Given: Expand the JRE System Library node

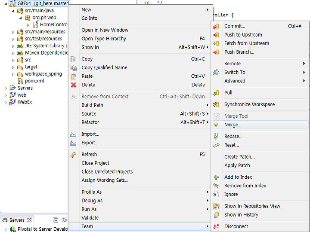Looking at the screenshot, I should click(x=13, y=46).
